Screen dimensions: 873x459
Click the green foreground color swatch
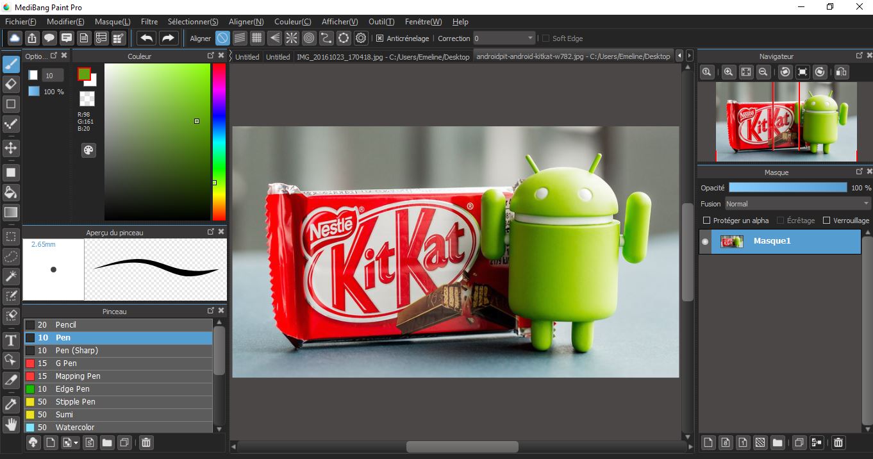coord(84,74)
